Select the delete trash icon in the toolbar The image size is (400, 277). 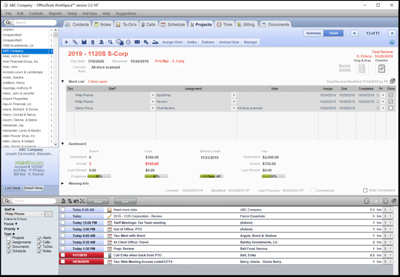(x=92, y=42)
